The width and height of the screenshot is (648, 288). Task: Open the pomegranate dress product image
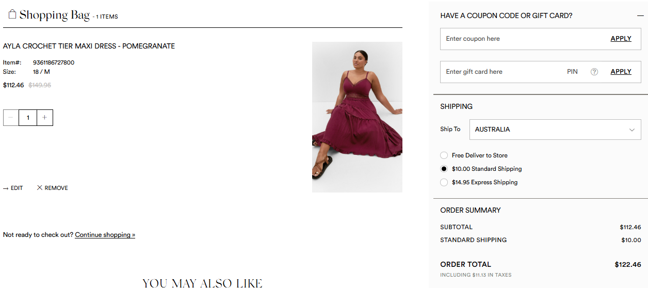tap(357, 117)
